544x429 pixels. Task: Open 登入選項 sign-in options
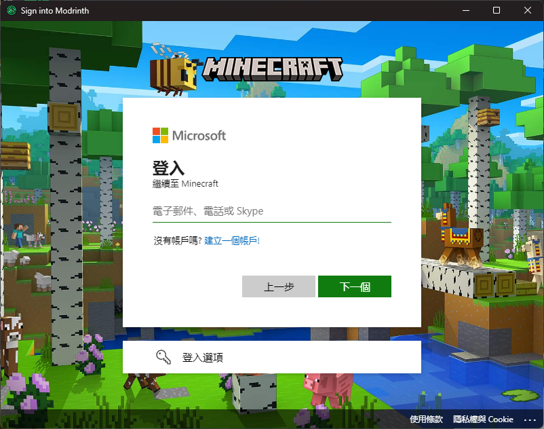point(202,357)
